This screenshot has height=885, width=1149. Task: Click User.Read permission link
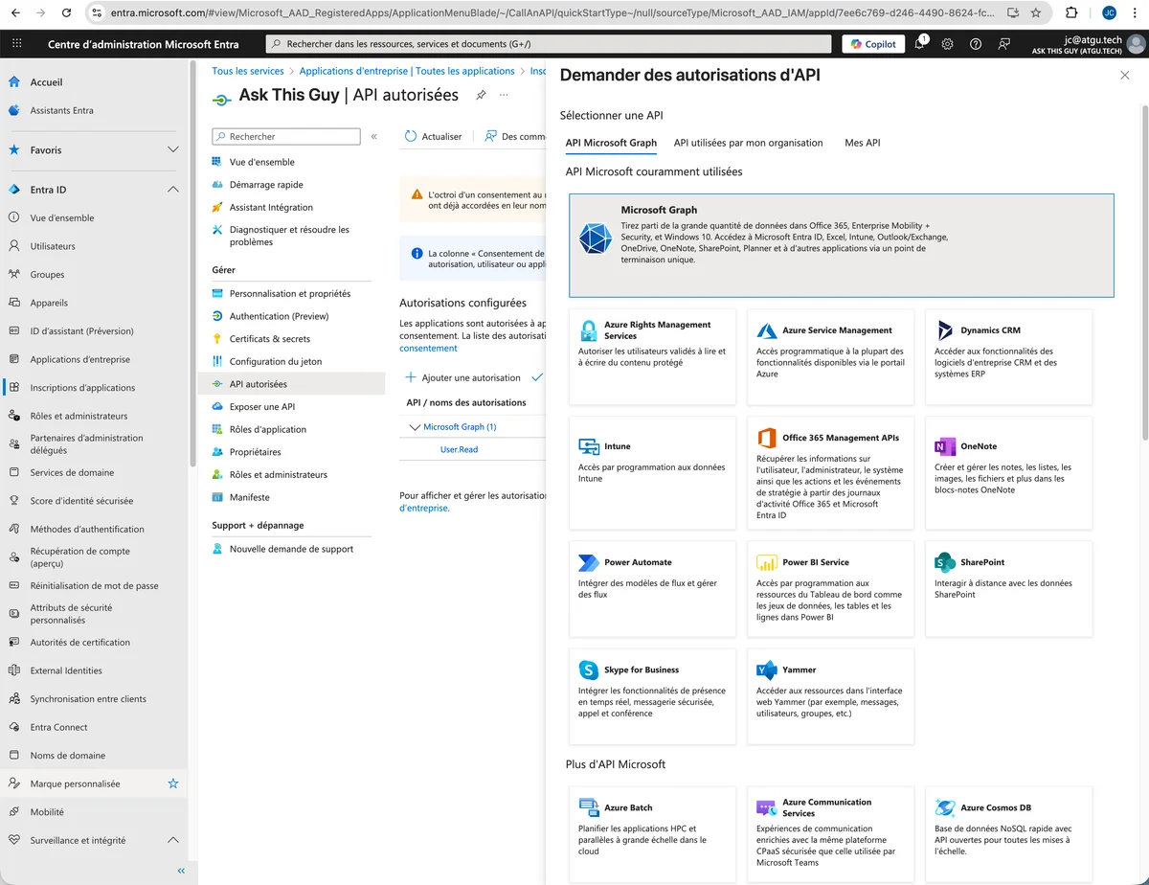pos(459,449)
